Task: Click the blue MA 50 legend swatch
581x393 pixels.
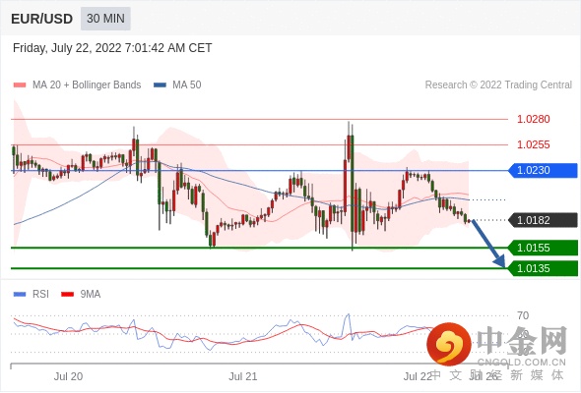Action: [160, 85]
